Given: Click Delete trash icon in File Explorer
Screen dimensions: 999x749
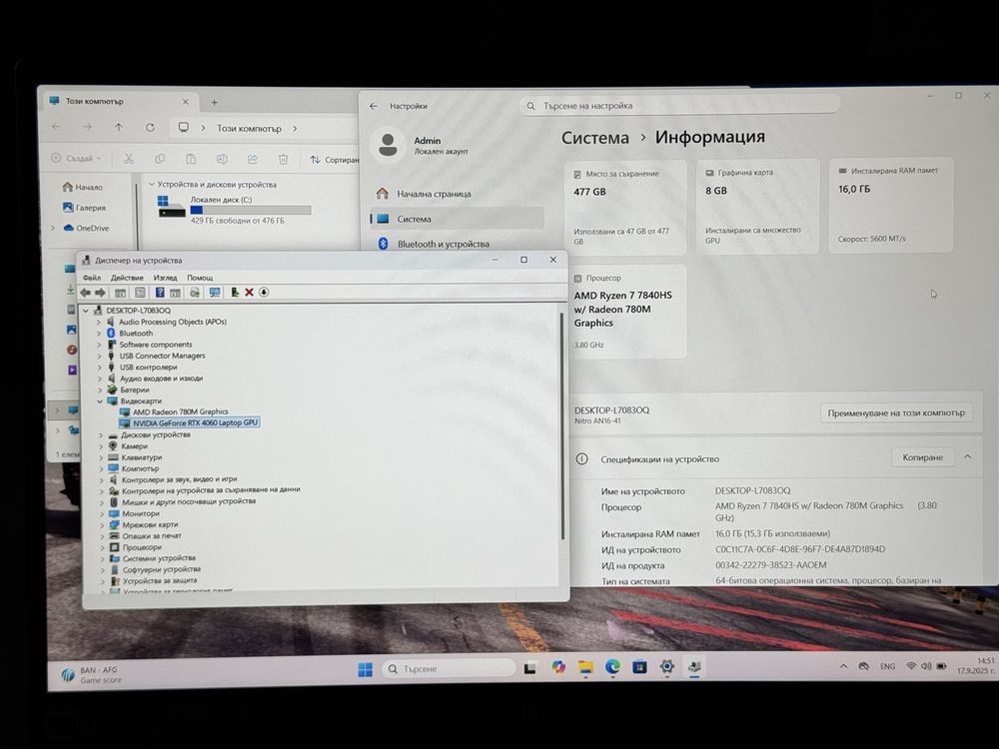Looking at the screenshot, I should coord(284,159).
